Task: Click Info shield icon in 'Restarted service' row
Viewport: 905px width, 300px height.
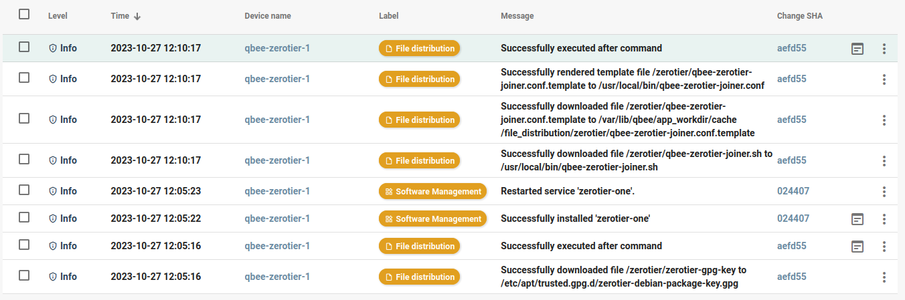Action: [53, 191]
